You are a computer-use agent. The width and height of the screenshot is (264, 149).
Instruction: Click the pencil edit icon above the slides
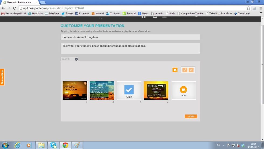click(x=185, y=70)
